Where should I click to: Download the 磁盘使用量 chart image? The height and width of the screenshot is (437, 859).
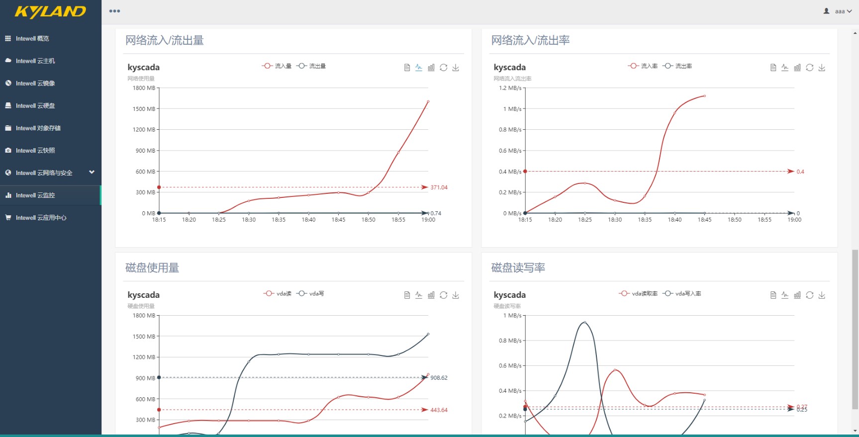click(x=456, y=295)
